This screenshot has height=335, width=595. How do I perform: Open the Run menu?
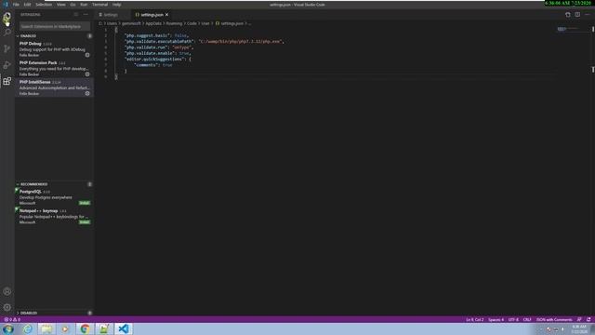[x=84, y=5]
